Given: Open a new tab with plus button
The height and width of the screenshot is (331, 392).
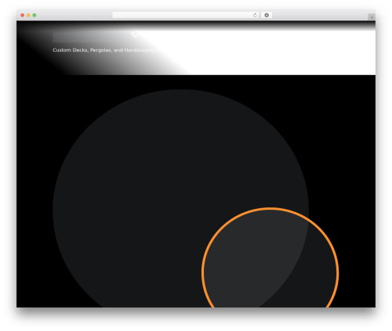Looking at the screenshot, I should tap(372, 17).
